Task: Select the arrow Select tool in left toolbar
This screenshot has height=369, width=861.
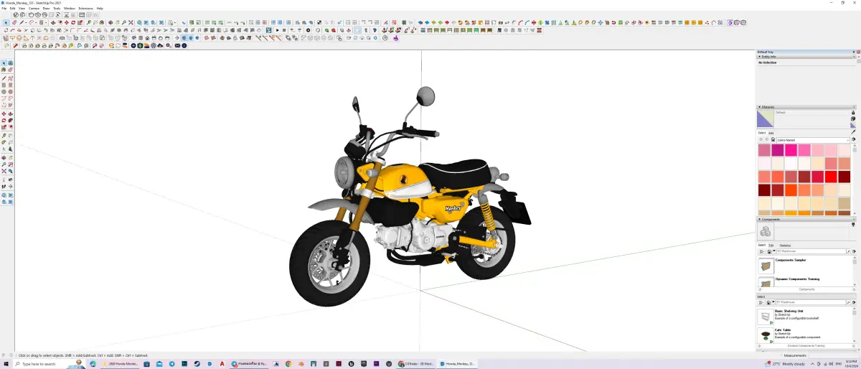Action: click(4, 62)
